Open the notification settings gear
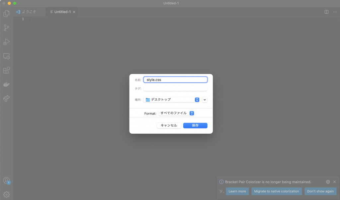340x200 pixels. pos(328,182)
